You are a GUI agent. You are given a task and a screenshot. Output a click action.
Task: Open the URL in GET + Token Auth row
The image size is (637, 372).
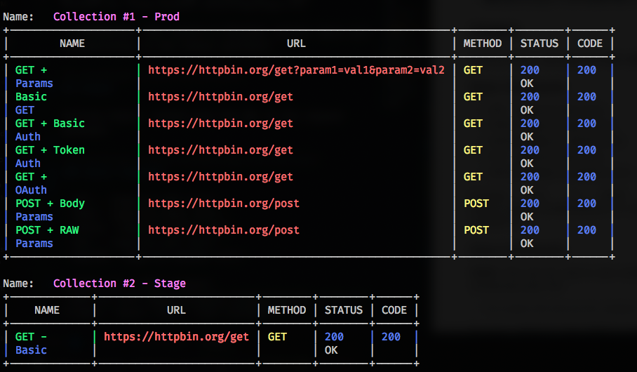point(220,150)
